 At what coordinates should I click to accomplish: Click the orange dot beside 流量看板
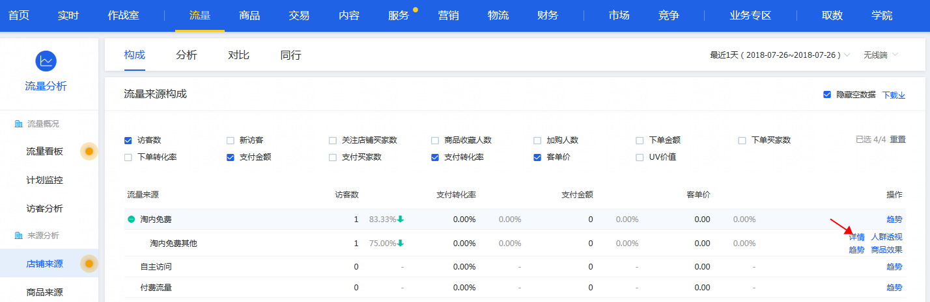coord(89,151)
